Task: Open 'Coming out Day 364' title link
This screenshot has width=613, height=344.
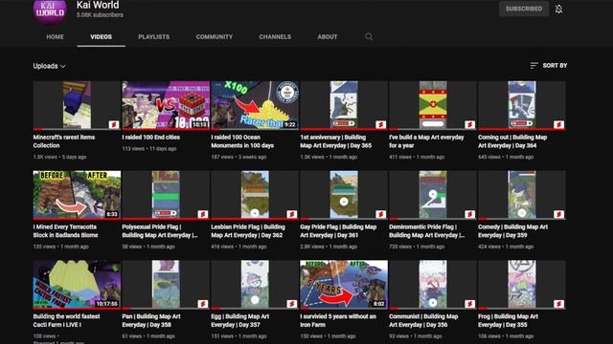Action: [512, 141]
